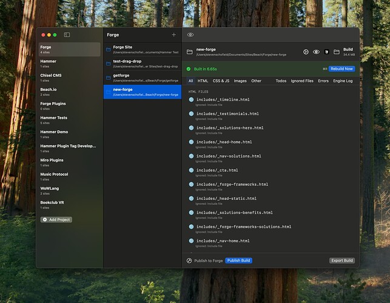This screenshot has height=303, width=390.
Task: Click the Publish Build button
Action: [238, 261]
